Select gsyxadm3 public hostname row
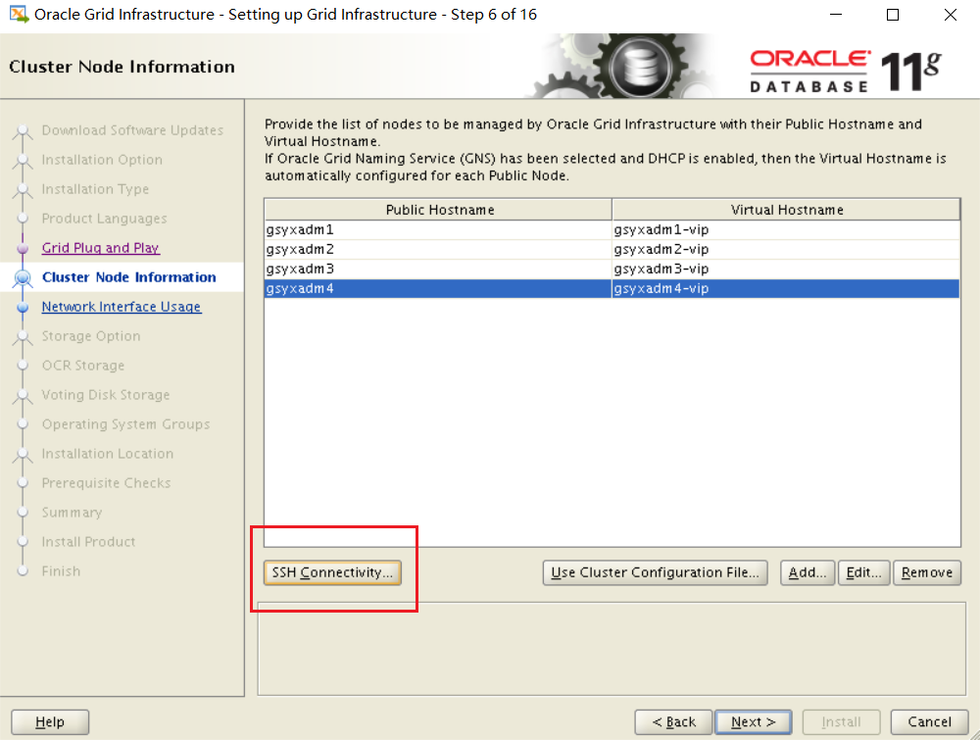The image size is (980, 740). click(438, 269)
